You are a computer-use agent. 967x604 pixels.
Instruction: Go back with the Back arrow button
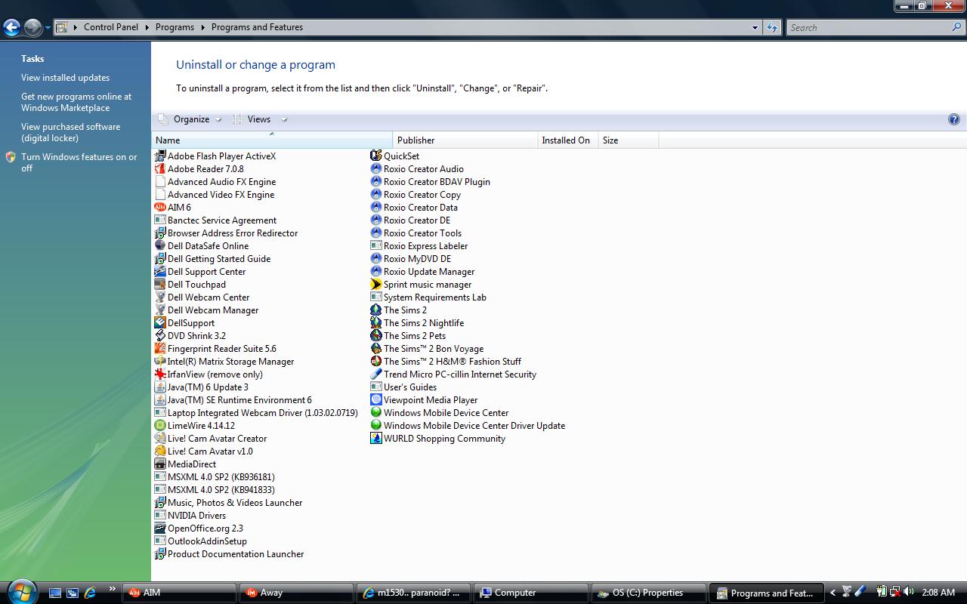[11, 28]
